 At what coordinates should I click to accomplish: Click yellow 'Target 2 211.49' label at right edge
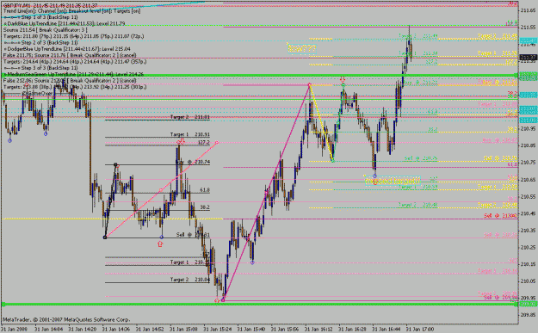[498, 35]
